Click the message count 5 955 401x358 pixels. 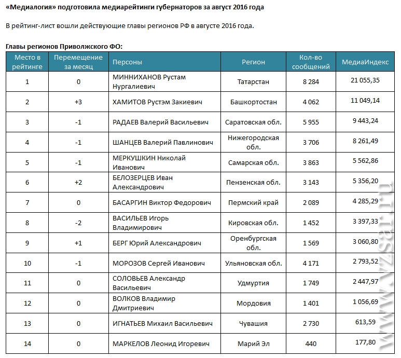coord(311,122)
